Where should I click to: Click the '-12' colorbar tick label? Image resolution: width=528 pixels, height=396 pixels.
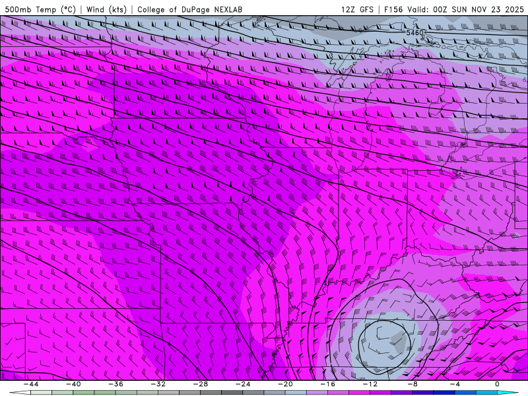coord(370,384)
